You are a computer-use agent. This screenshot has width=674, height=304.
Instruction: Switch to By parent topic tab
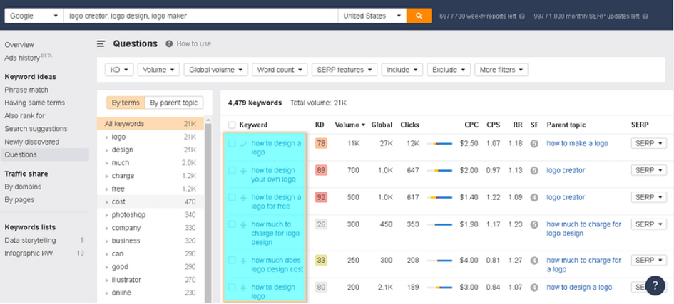coord(173,103)
